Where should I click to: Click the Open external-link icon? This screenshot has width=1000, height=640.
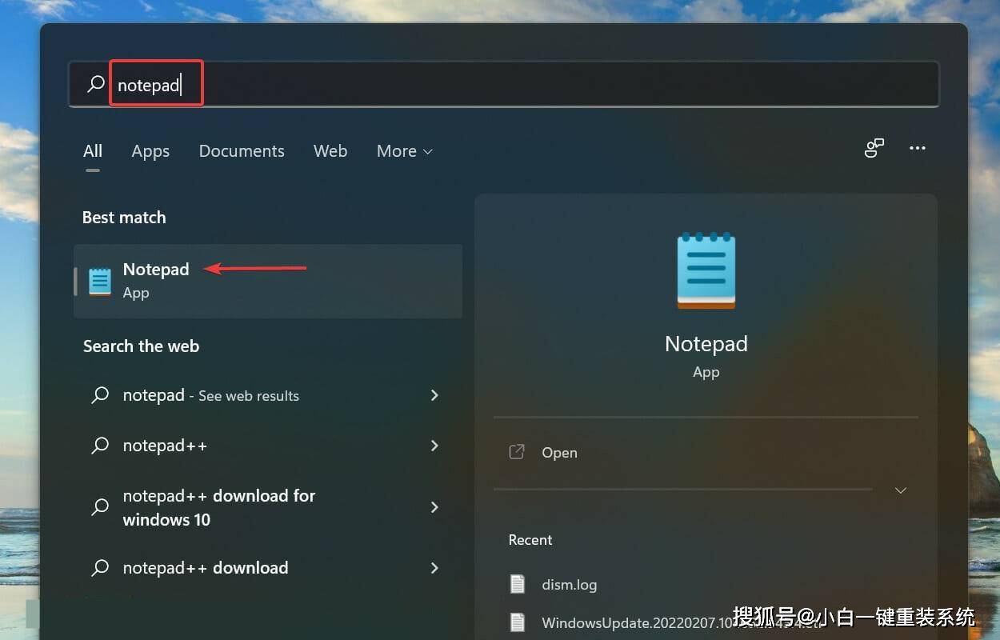pyautogui.click(x=517, y=452)
